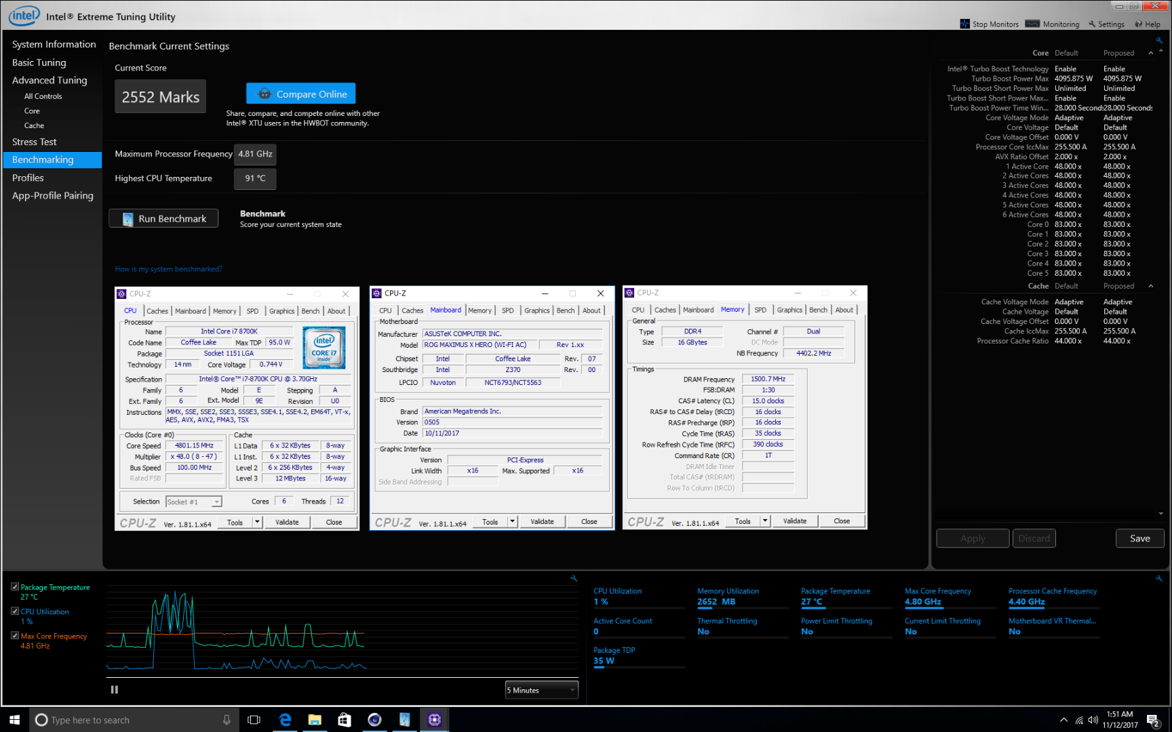Screen dimensions: 1172x732
Task: Click the Stop Monitors icon
Action: pos(964,24)
